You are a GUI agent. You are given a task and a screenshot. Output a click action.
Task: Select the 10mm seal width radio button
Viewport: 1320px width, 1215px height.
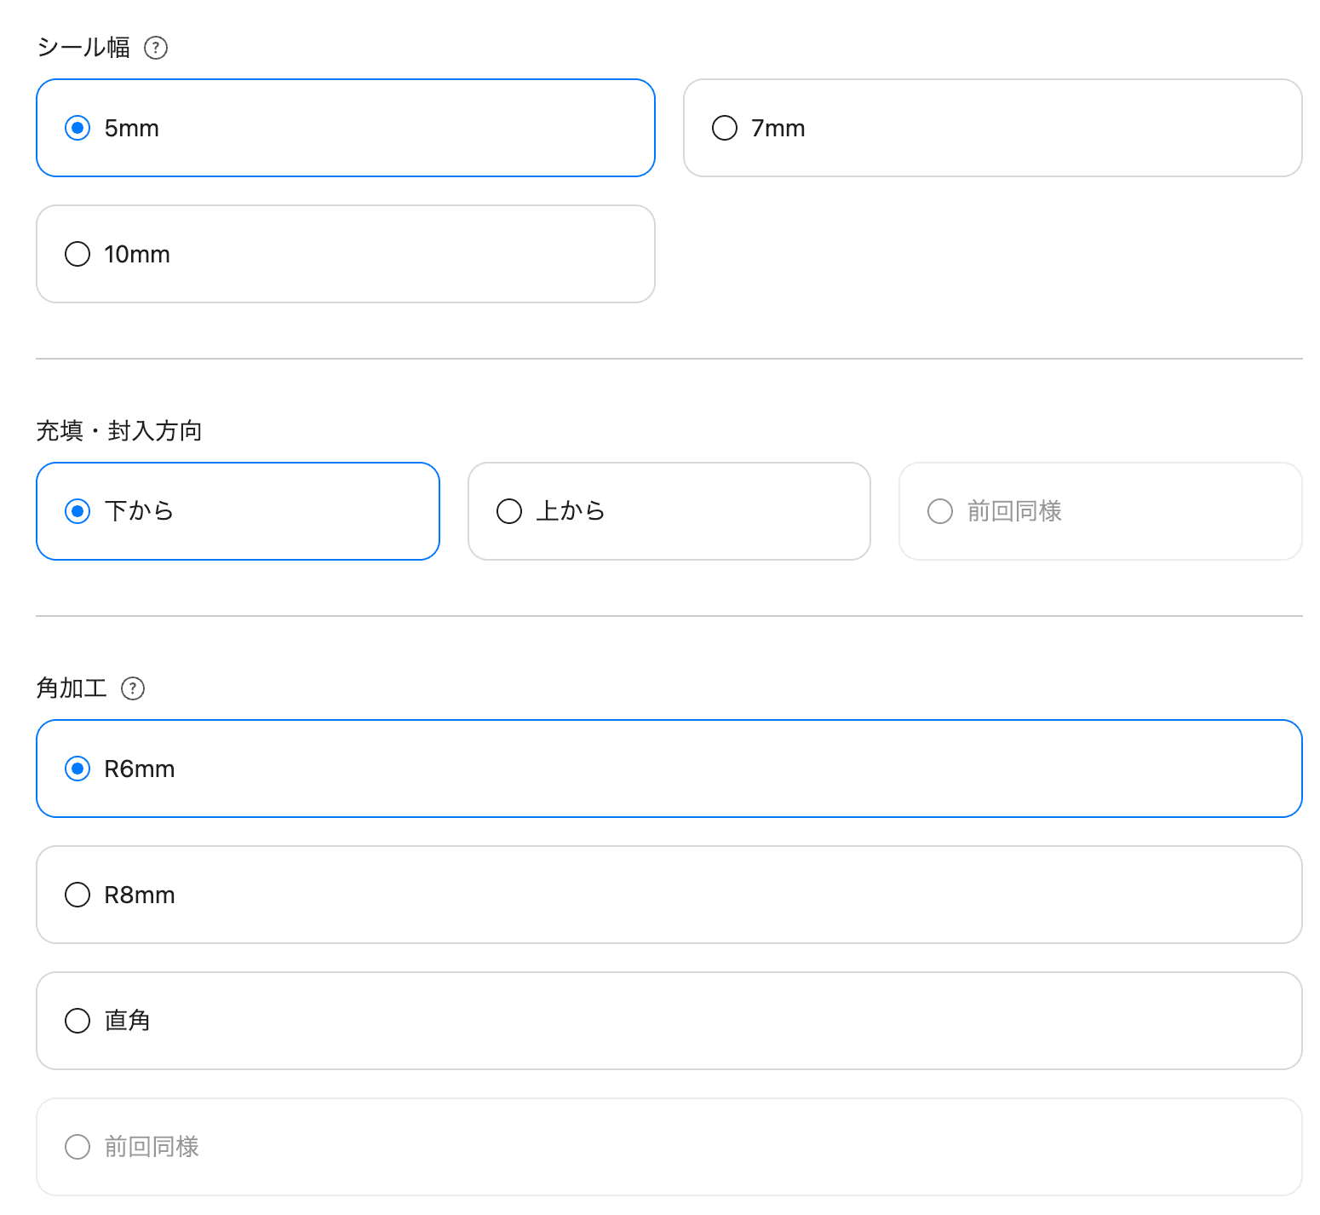click(x=77, y=254)
